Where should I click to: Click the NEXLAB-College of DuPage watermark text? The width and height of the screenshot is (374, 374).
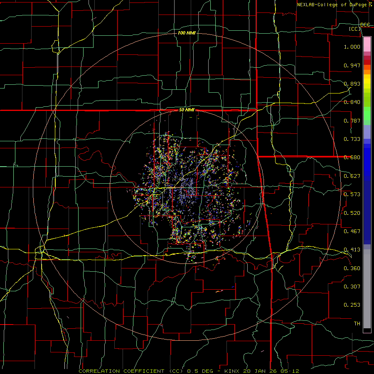[335, 5]
